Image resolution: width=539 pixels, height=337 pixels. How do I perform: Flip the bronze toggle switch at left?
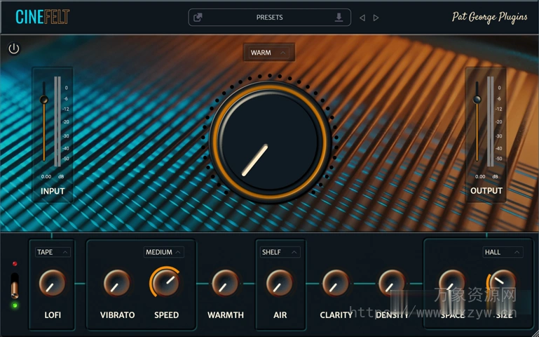(15, 285)
